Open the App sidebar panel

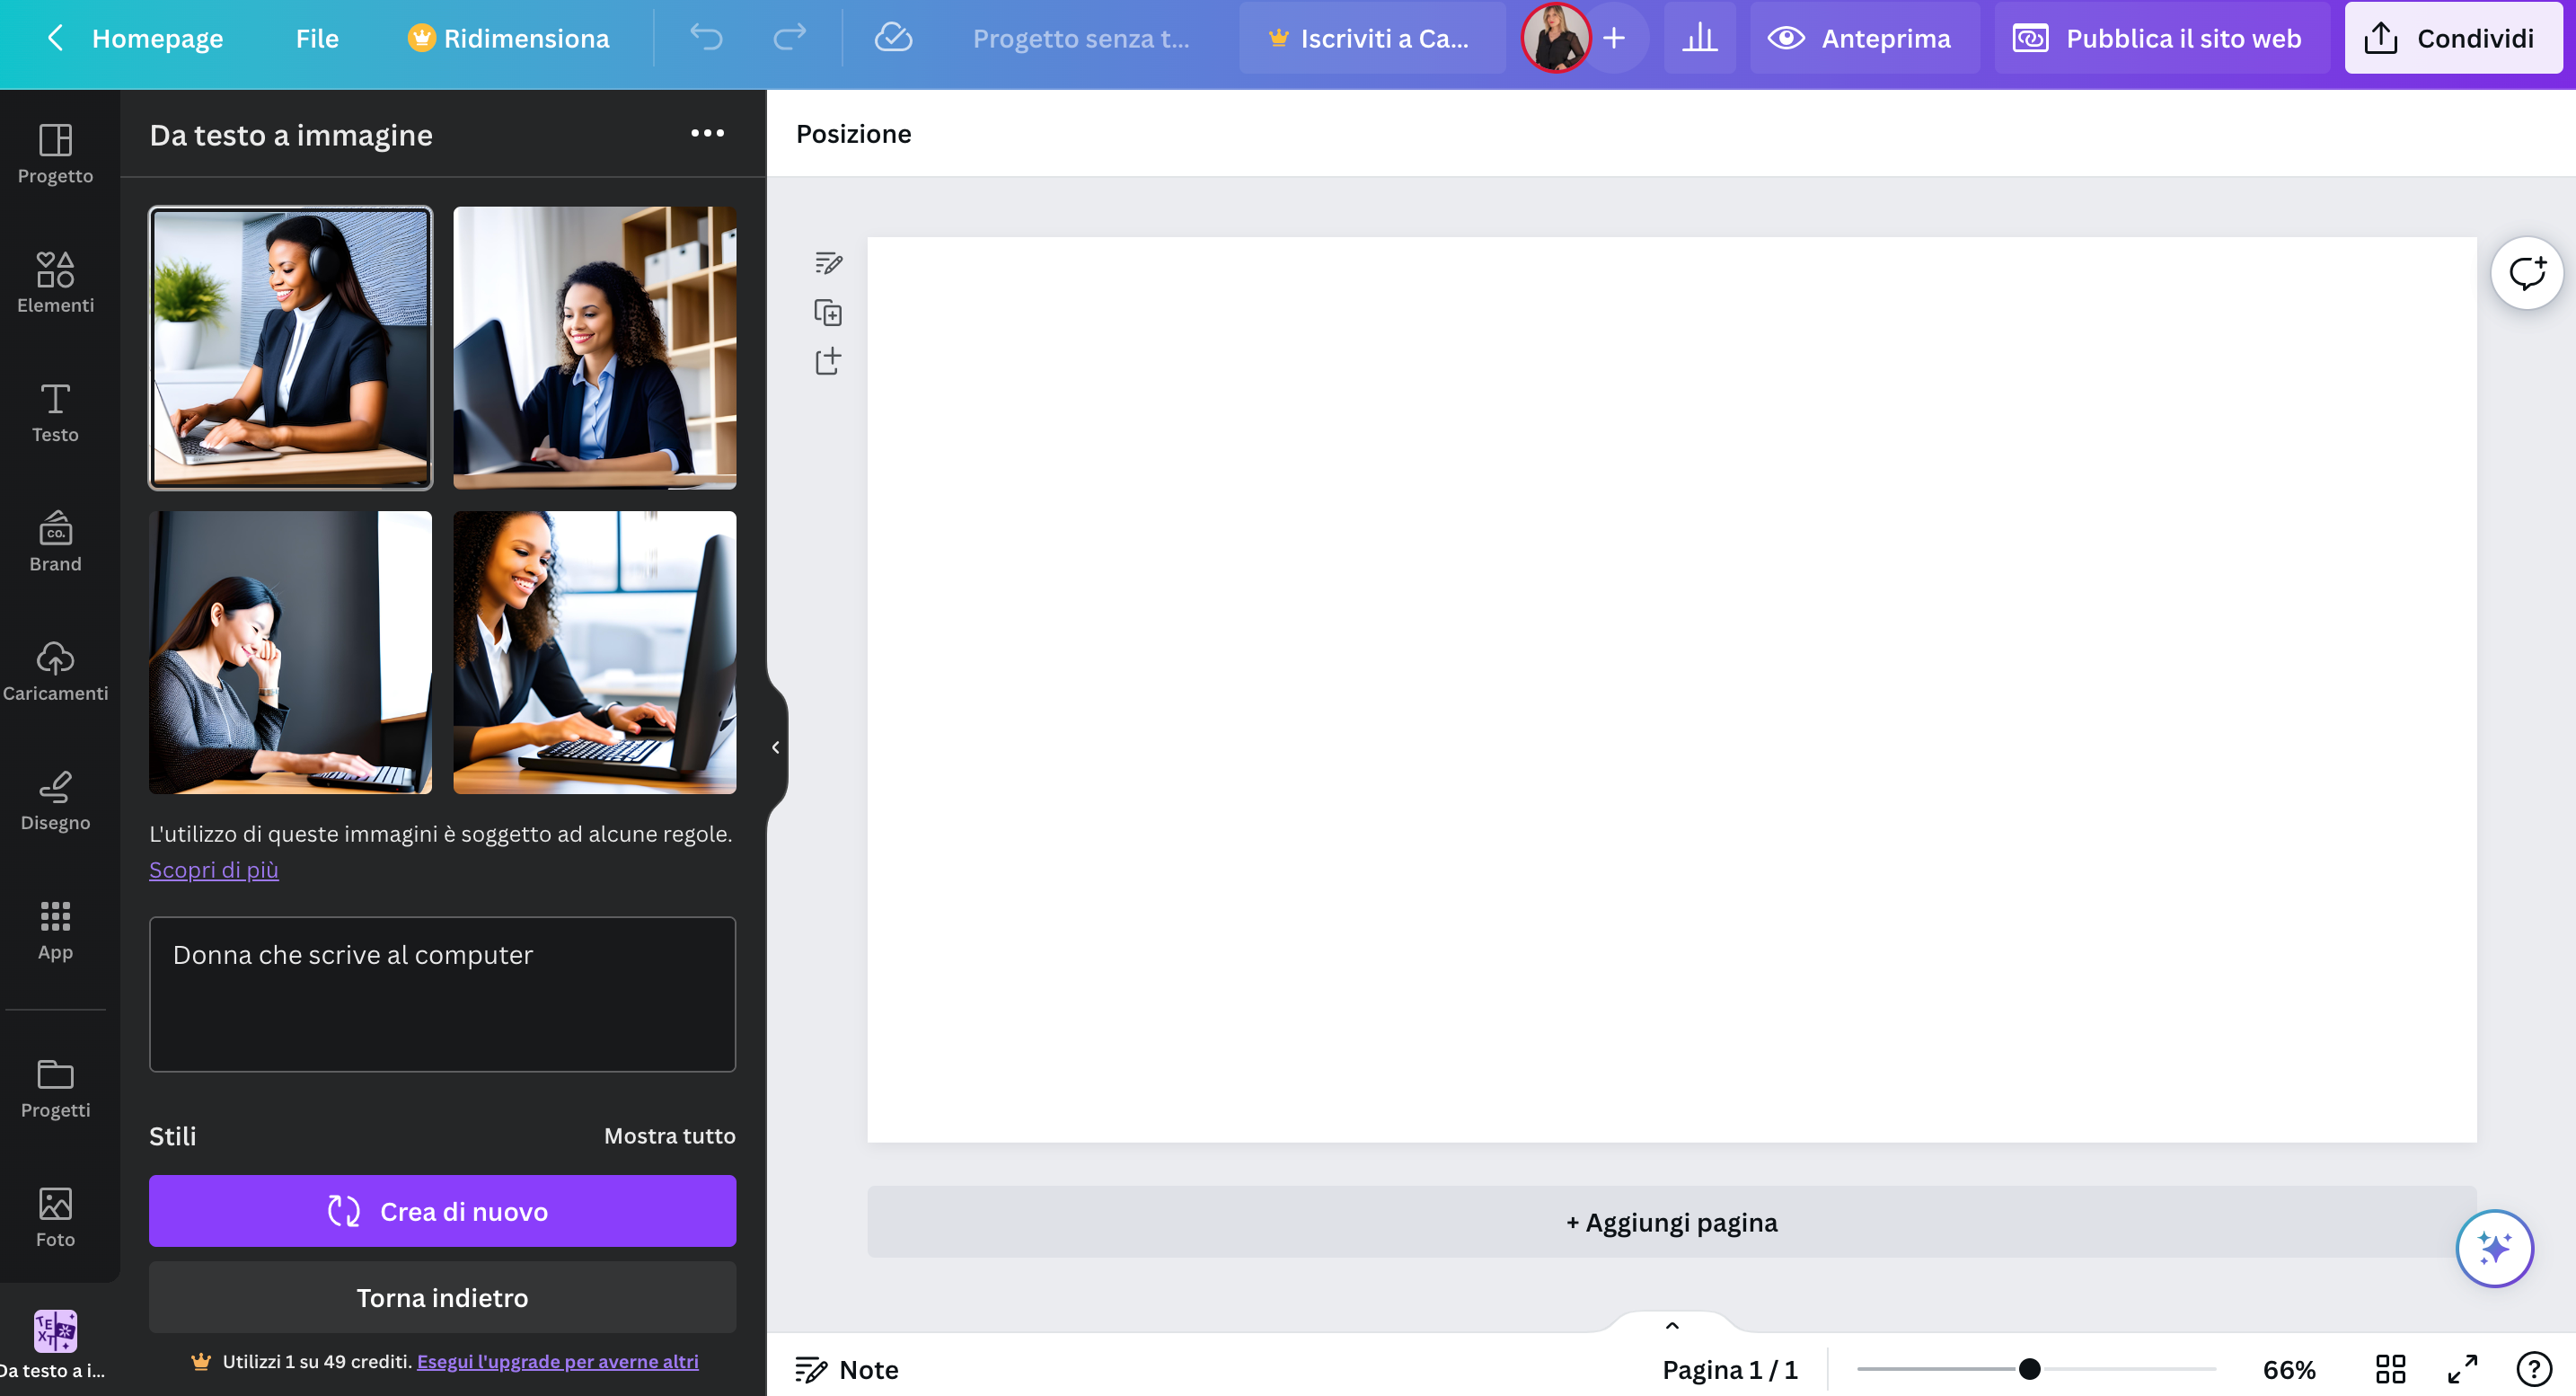pyautogui.click(x=55, y=930)
